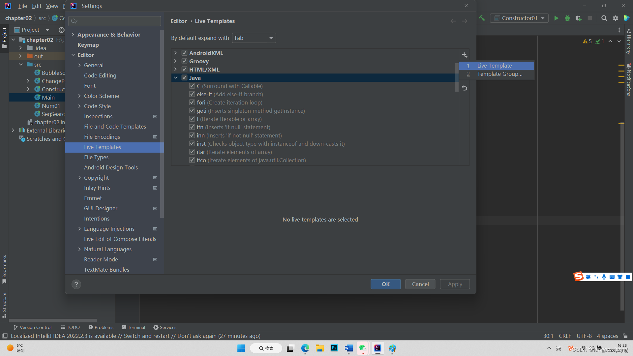Viewport: 633px width, 356px height.
Task: Click the Cancel button
Action: click(420, 284)
